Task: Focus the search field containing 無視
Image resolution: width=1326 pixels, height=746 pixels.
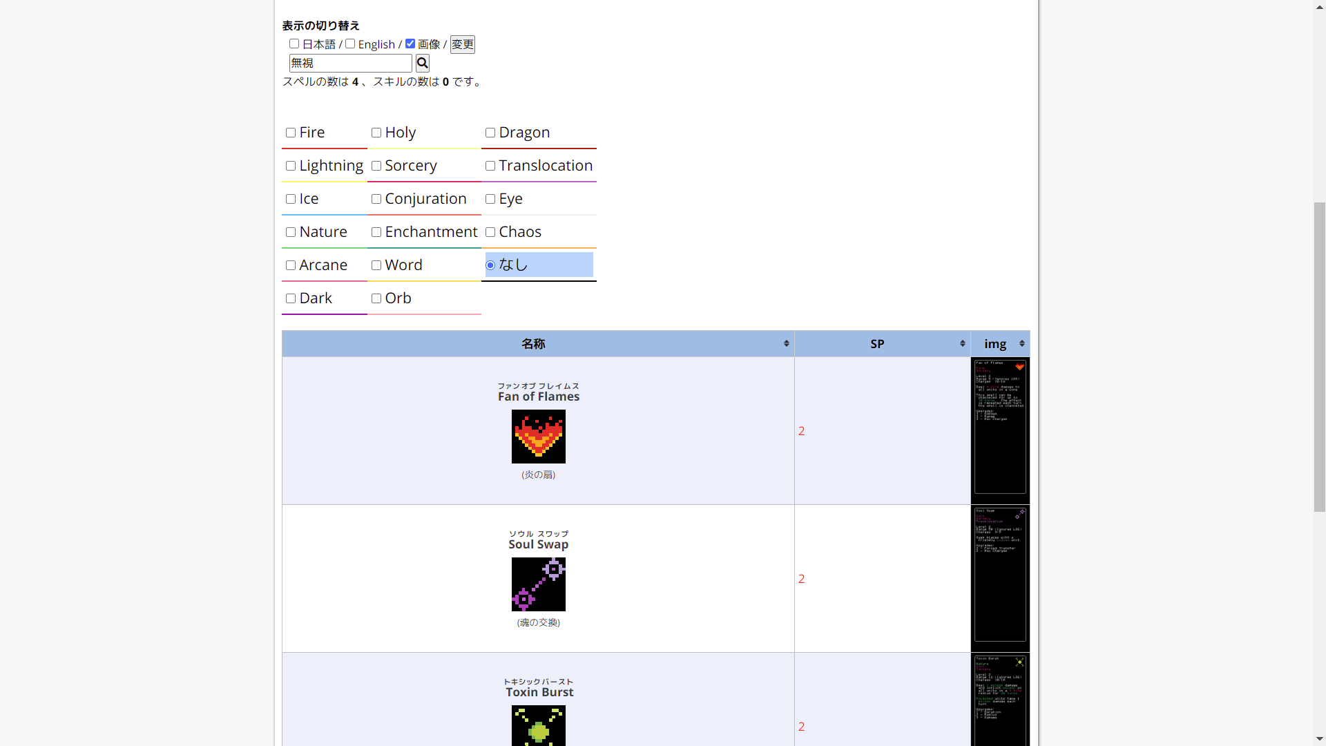Action: point(350,63)
